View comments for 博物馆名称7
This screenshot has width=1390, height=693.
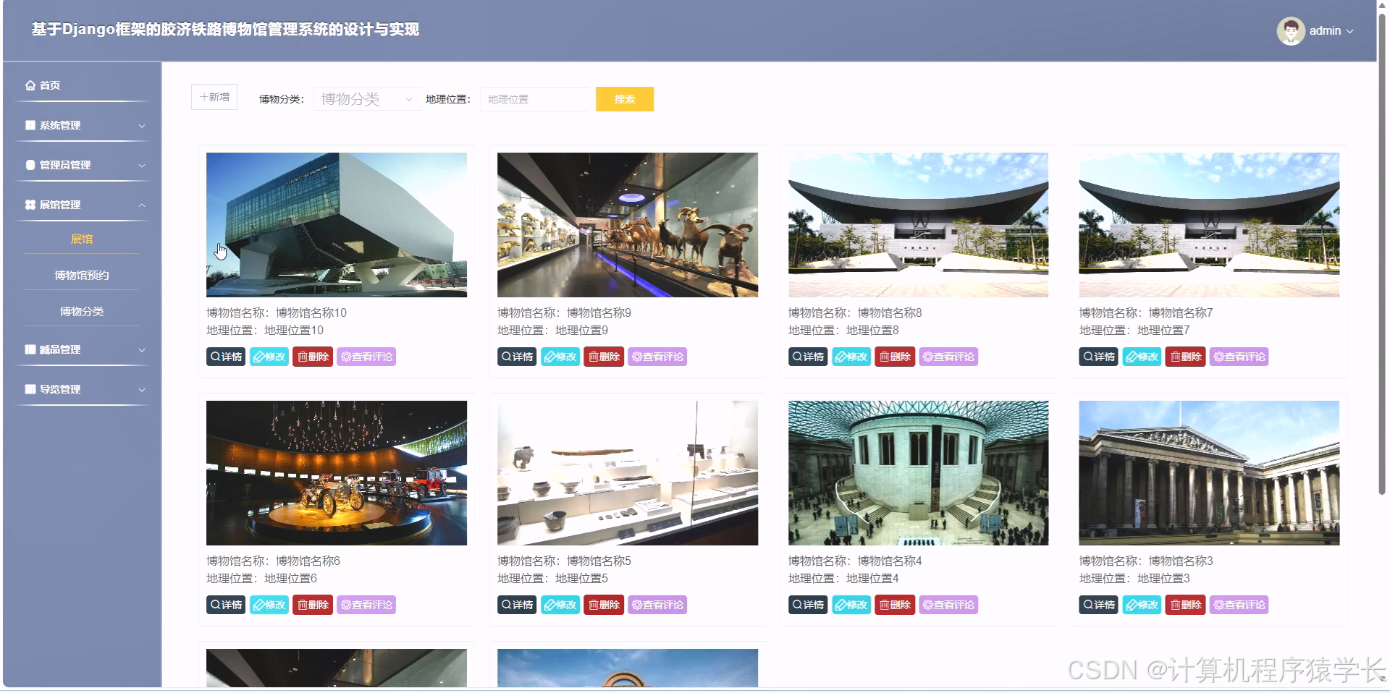1239,357
